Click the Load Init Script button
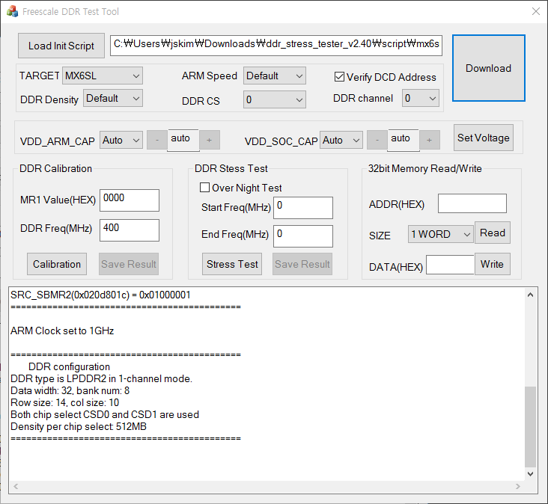 [x=61, y=46]
